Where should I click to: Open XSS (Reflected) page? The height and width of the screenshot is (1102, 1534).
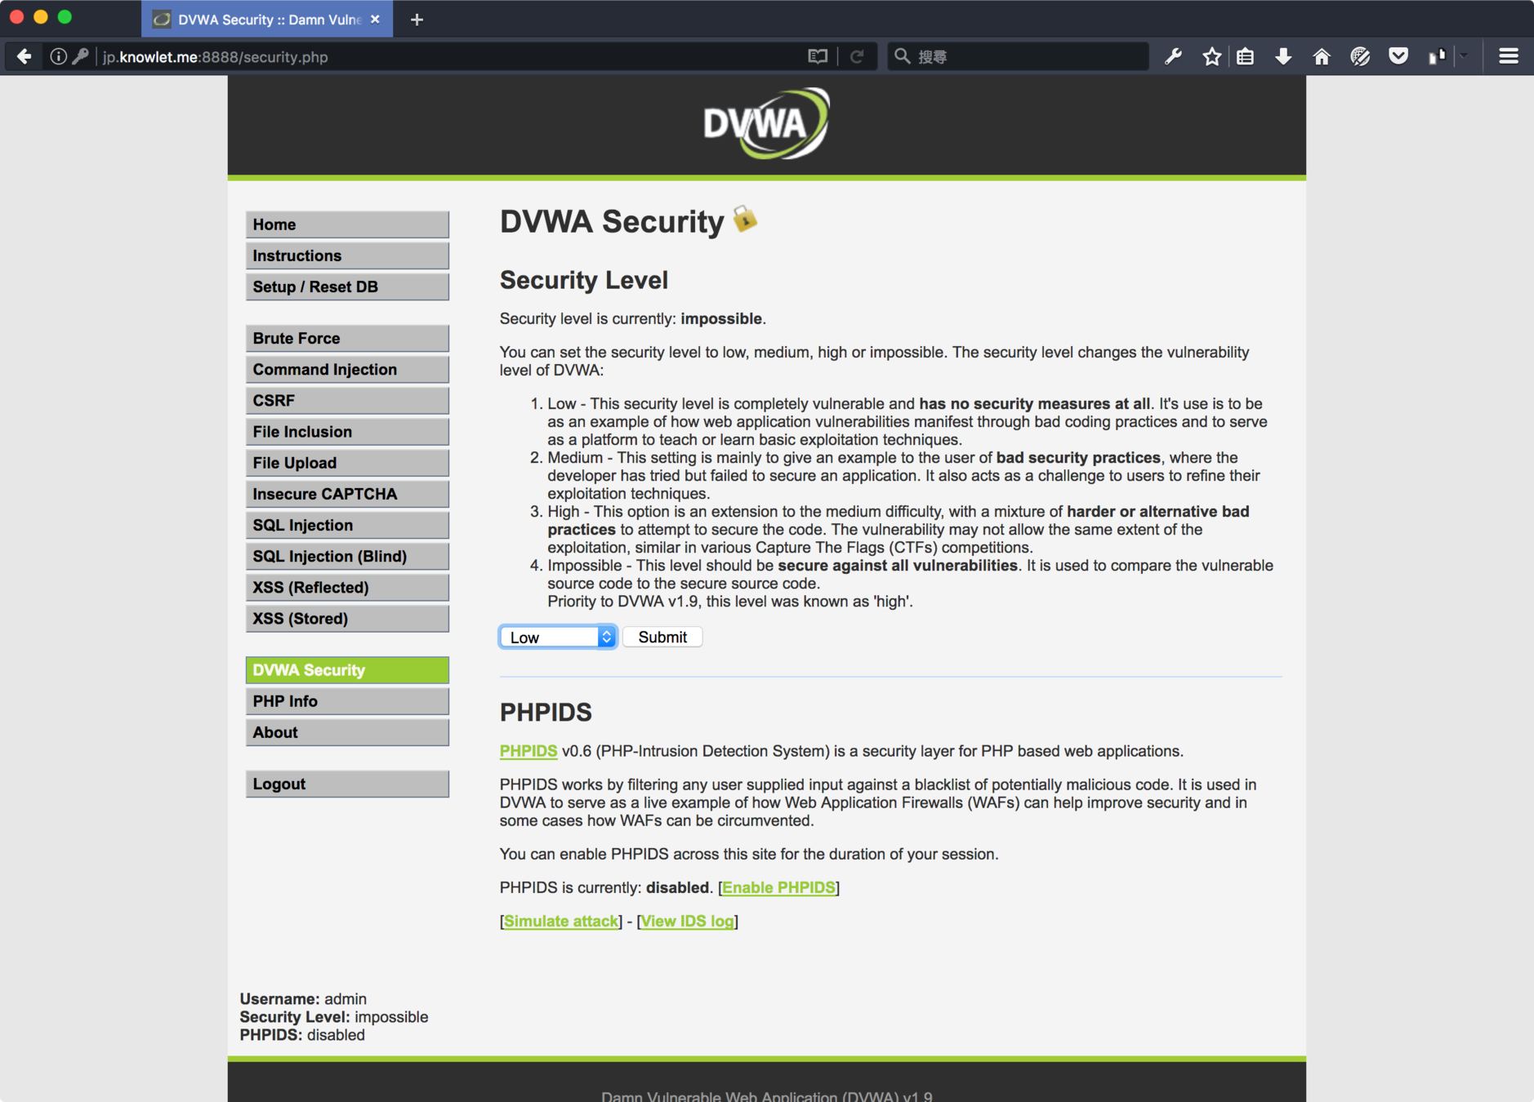[347, 587]
